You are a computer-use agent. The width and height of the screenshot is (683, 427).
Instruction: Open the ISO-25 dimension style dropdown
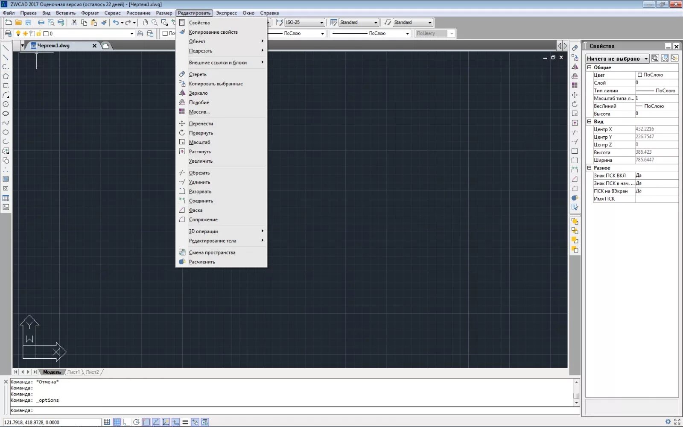(x=305, y=22)
